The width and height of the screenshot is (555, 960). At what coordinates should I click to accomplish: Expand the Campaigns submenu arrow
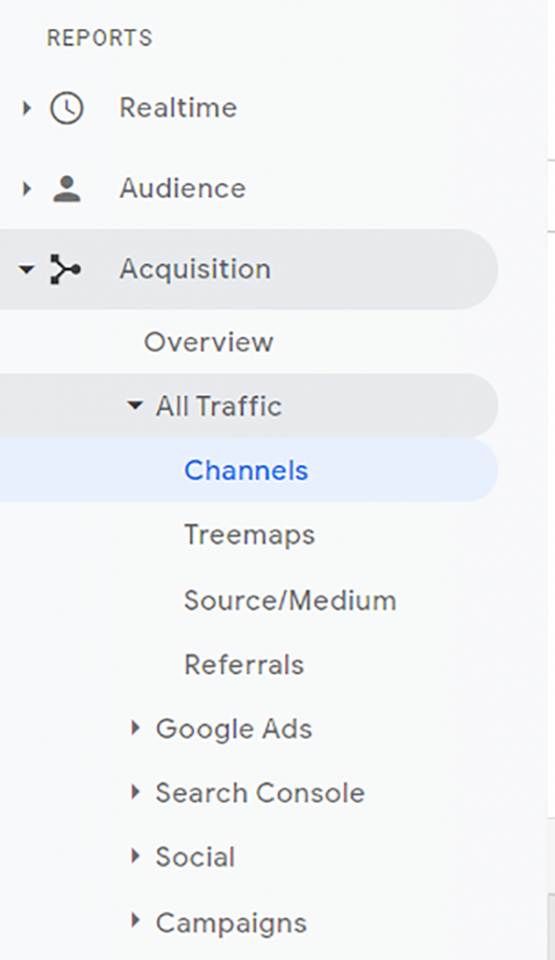pyautogui.click(x=136, y=921)
